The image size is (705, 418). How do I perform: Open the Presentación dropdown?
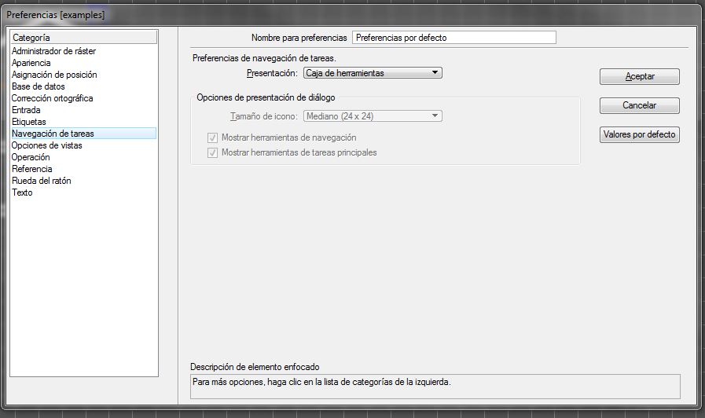click(x=373, y=73)
